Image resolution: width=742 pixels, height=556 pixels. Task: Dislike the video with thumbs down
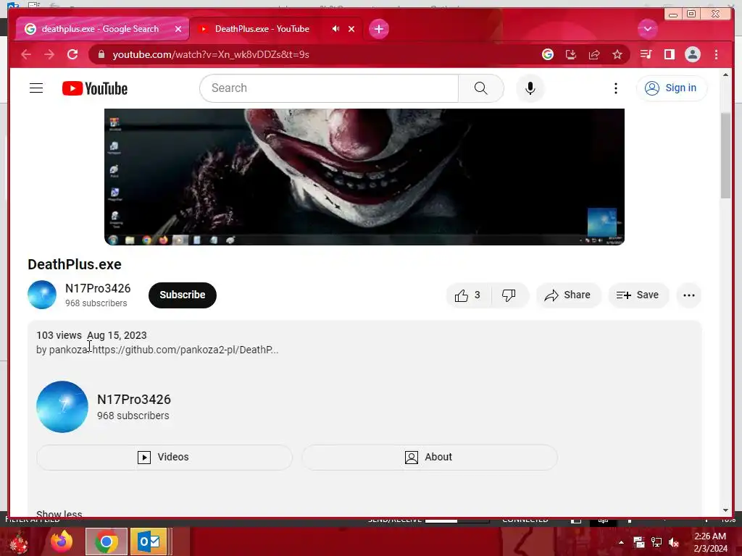tap(509, 295)
